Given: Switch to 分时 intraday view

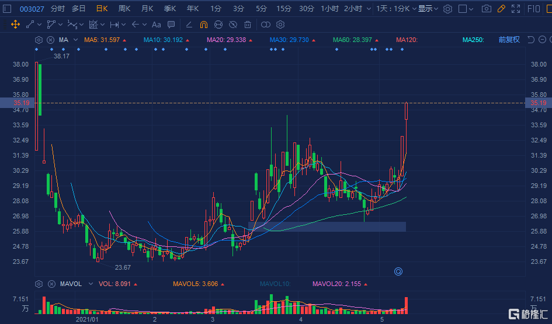Looking at the screenshot, I should [57, 9].
